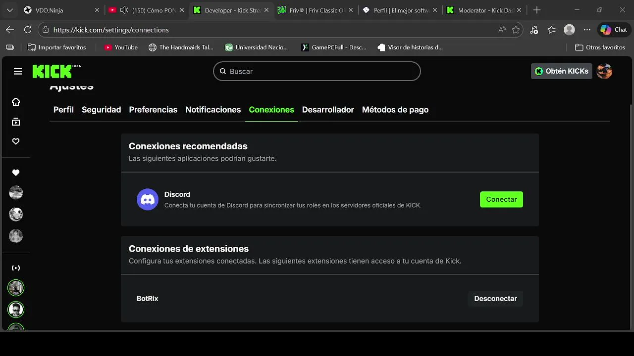The height and width of the screenshot is (356, 634).
Task: Go to Home via the sidebar house icon
Action: pyautogui.click(x=16, y=102)
